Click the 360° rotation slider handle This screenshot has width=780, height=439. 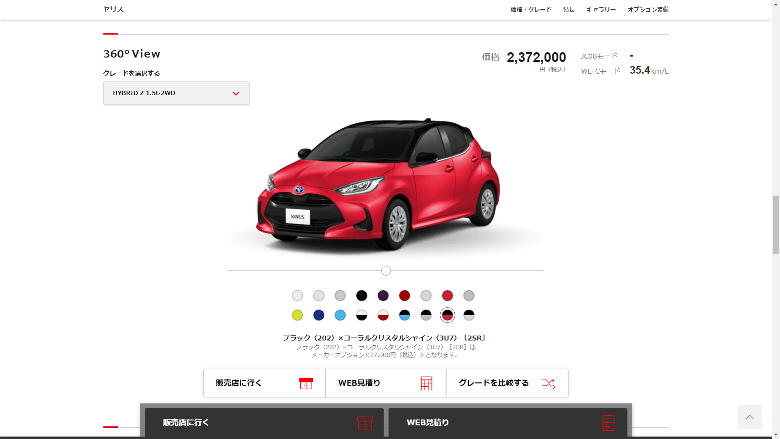point(386,271)
